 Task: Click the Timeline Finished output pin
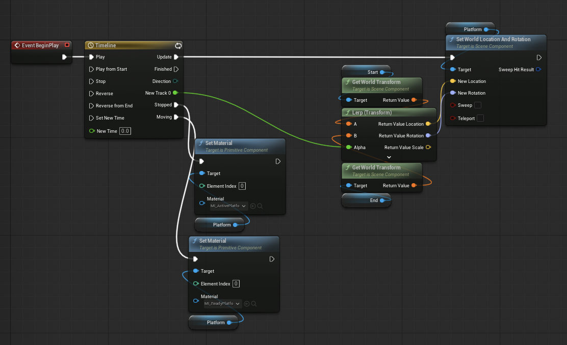176,69
